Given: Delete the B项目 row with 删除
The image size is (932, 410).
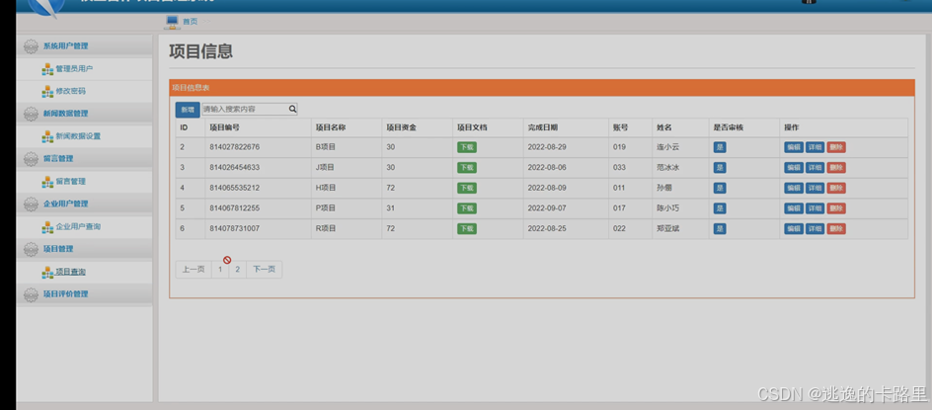Looking at the screenshot, I should 836,147.
